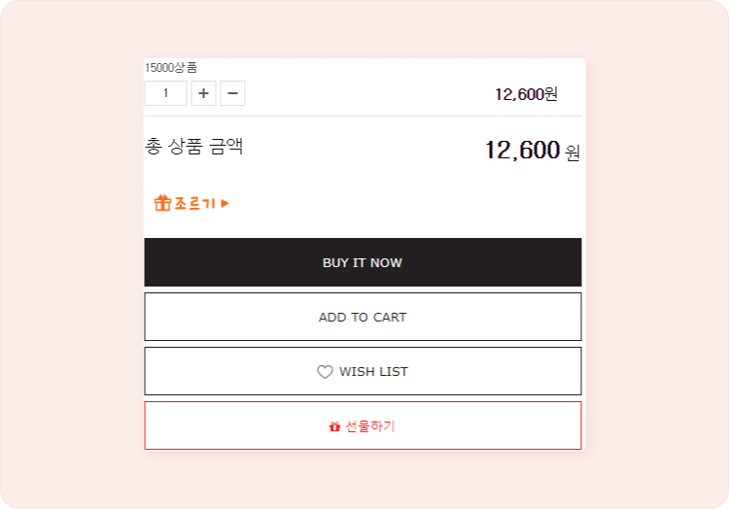Add item using ADD TO CART button
Image resolution: width=729 pixels, height=509 pixels.
[x=363, y=317]
